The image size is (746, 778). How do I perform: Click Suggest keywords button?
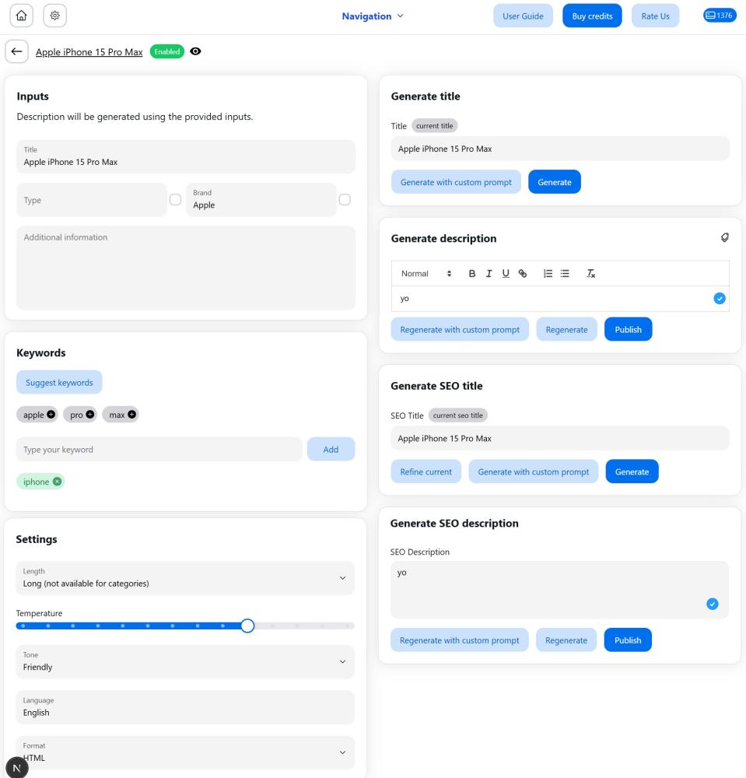pos(59,382)
